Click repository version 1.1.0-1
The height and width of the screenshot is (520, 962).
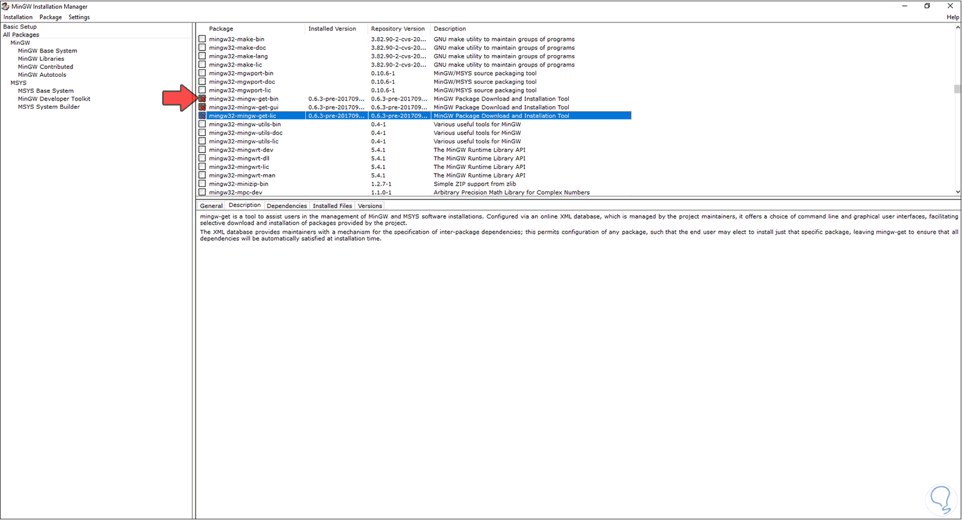click(x=381, y=192)
